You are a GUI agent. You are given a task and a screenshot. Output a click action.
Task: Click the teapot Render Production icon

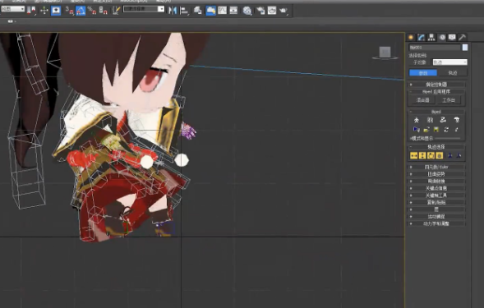coord(283,11)
